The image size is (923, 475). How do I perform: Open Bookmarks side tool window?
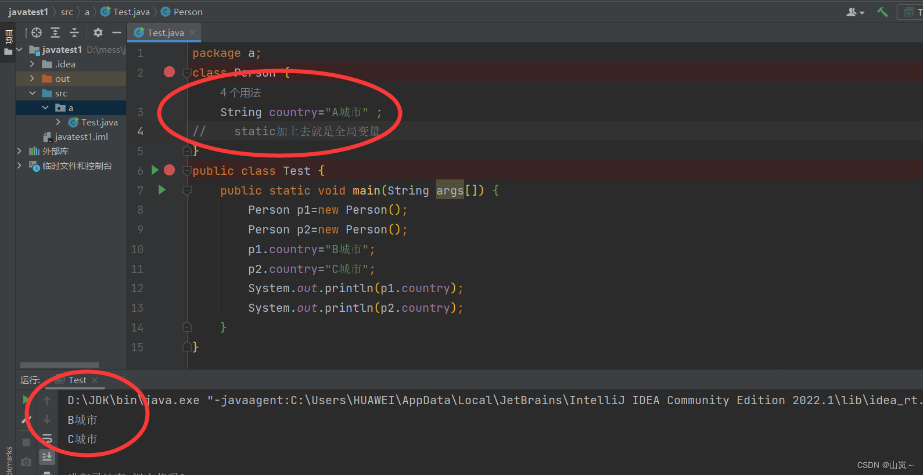8,460
